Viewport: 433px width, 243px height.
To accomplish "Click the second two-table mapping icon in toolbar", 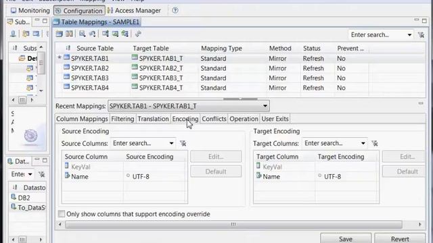I will (69, 34).
